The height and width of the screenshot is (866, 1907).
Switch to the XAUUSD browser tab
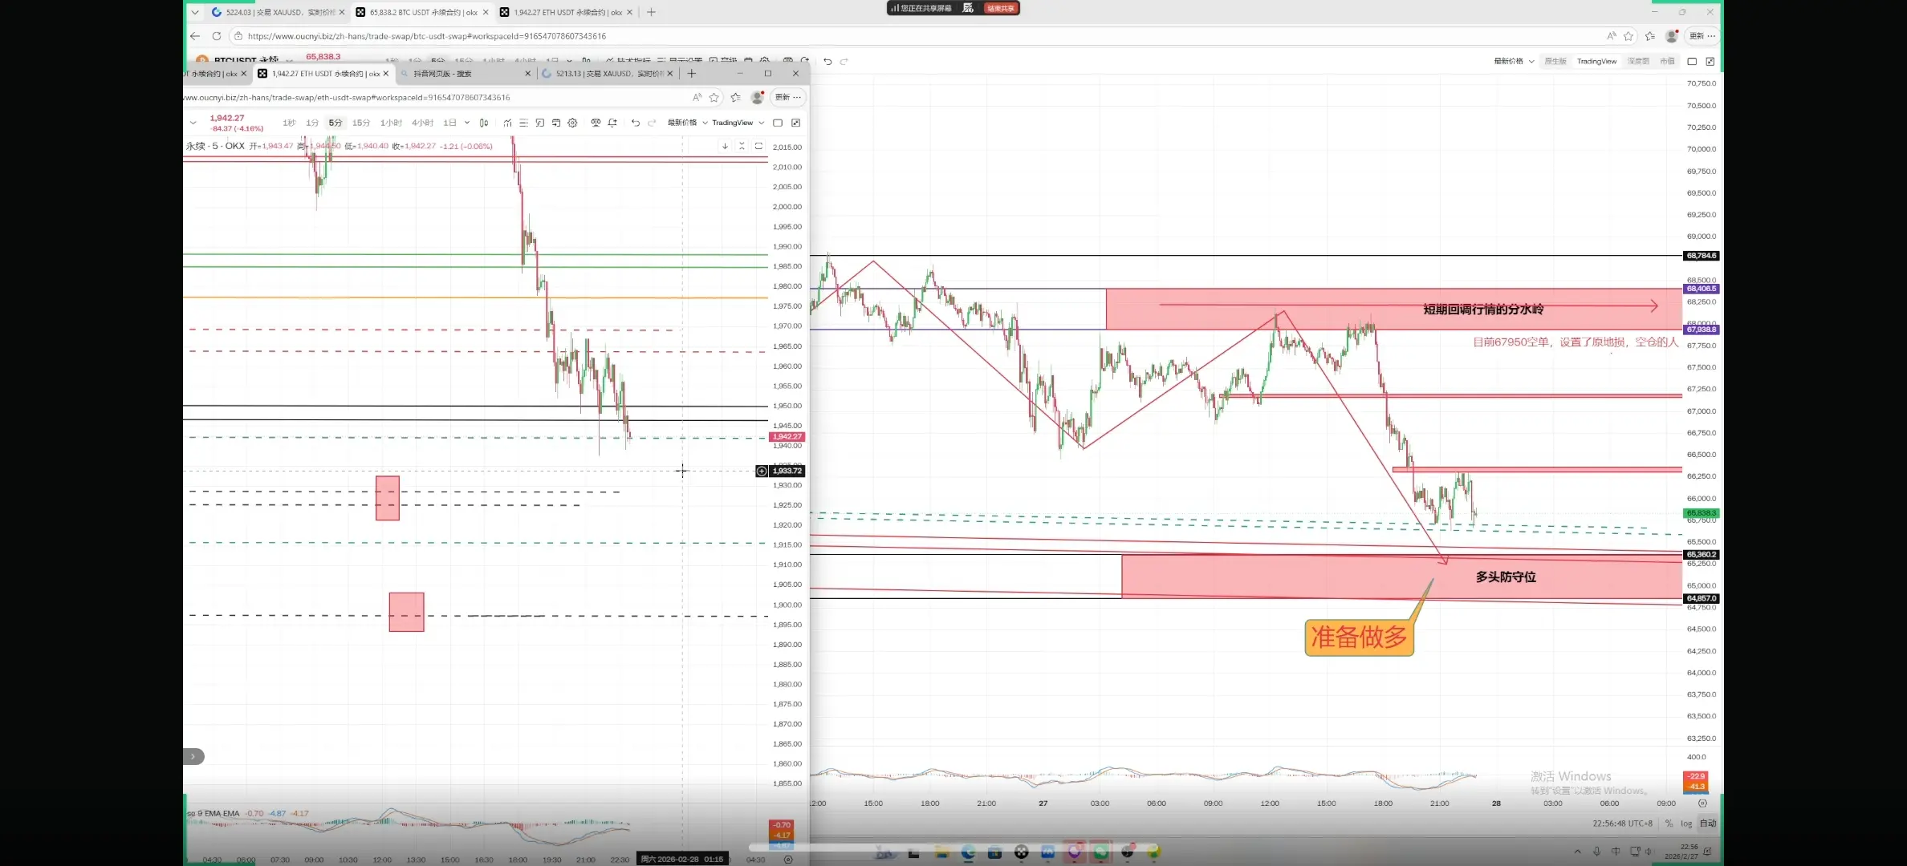tap(278, 12)
